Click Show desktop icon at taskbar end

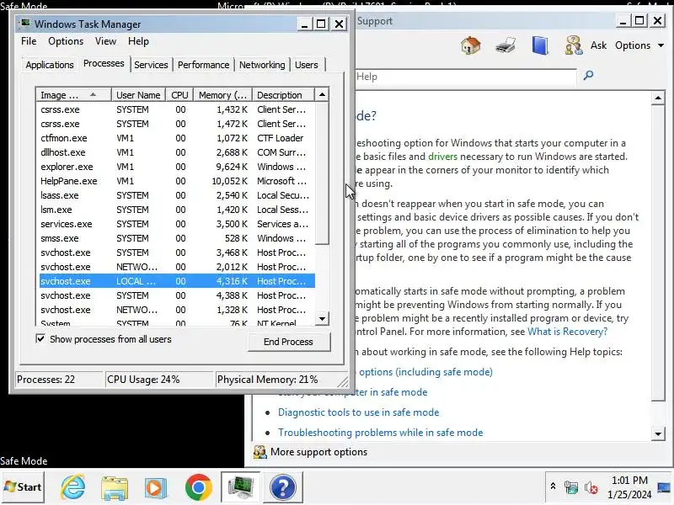(664, 487)
